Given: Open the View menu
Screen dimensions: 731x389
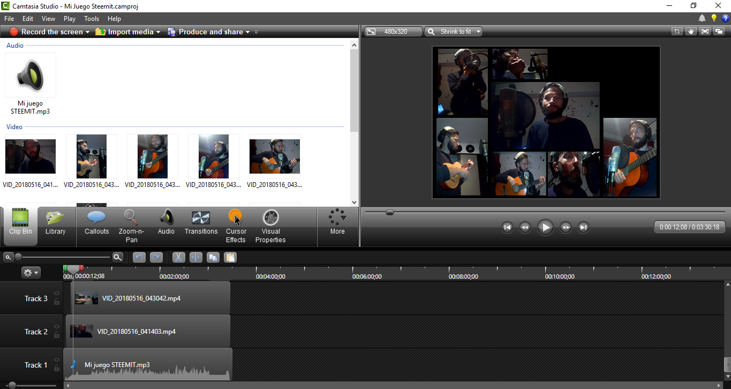Looking at the screenshot, I should tap(48, 18).
